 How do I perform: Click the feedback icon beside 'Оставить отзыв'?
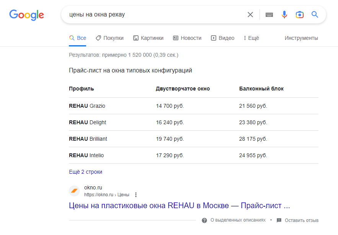click(279, 220)
